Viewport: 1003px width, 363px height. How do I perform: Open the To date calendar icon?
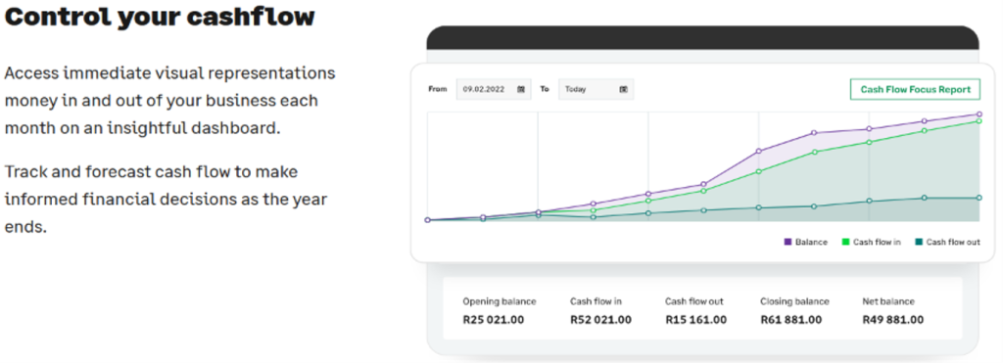[624, 89]
